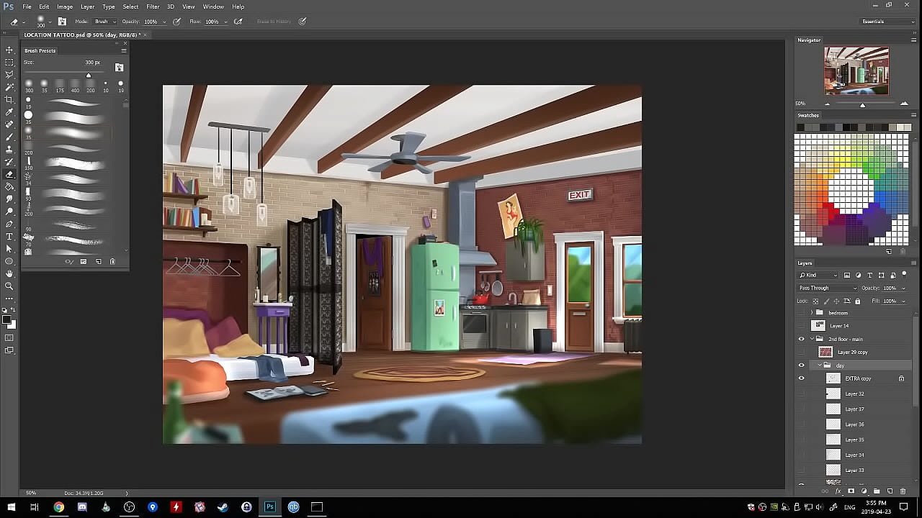Activate the Zoom tool in toolbar
The width and height of the screenshot is (922, 518).
(9, 286)
